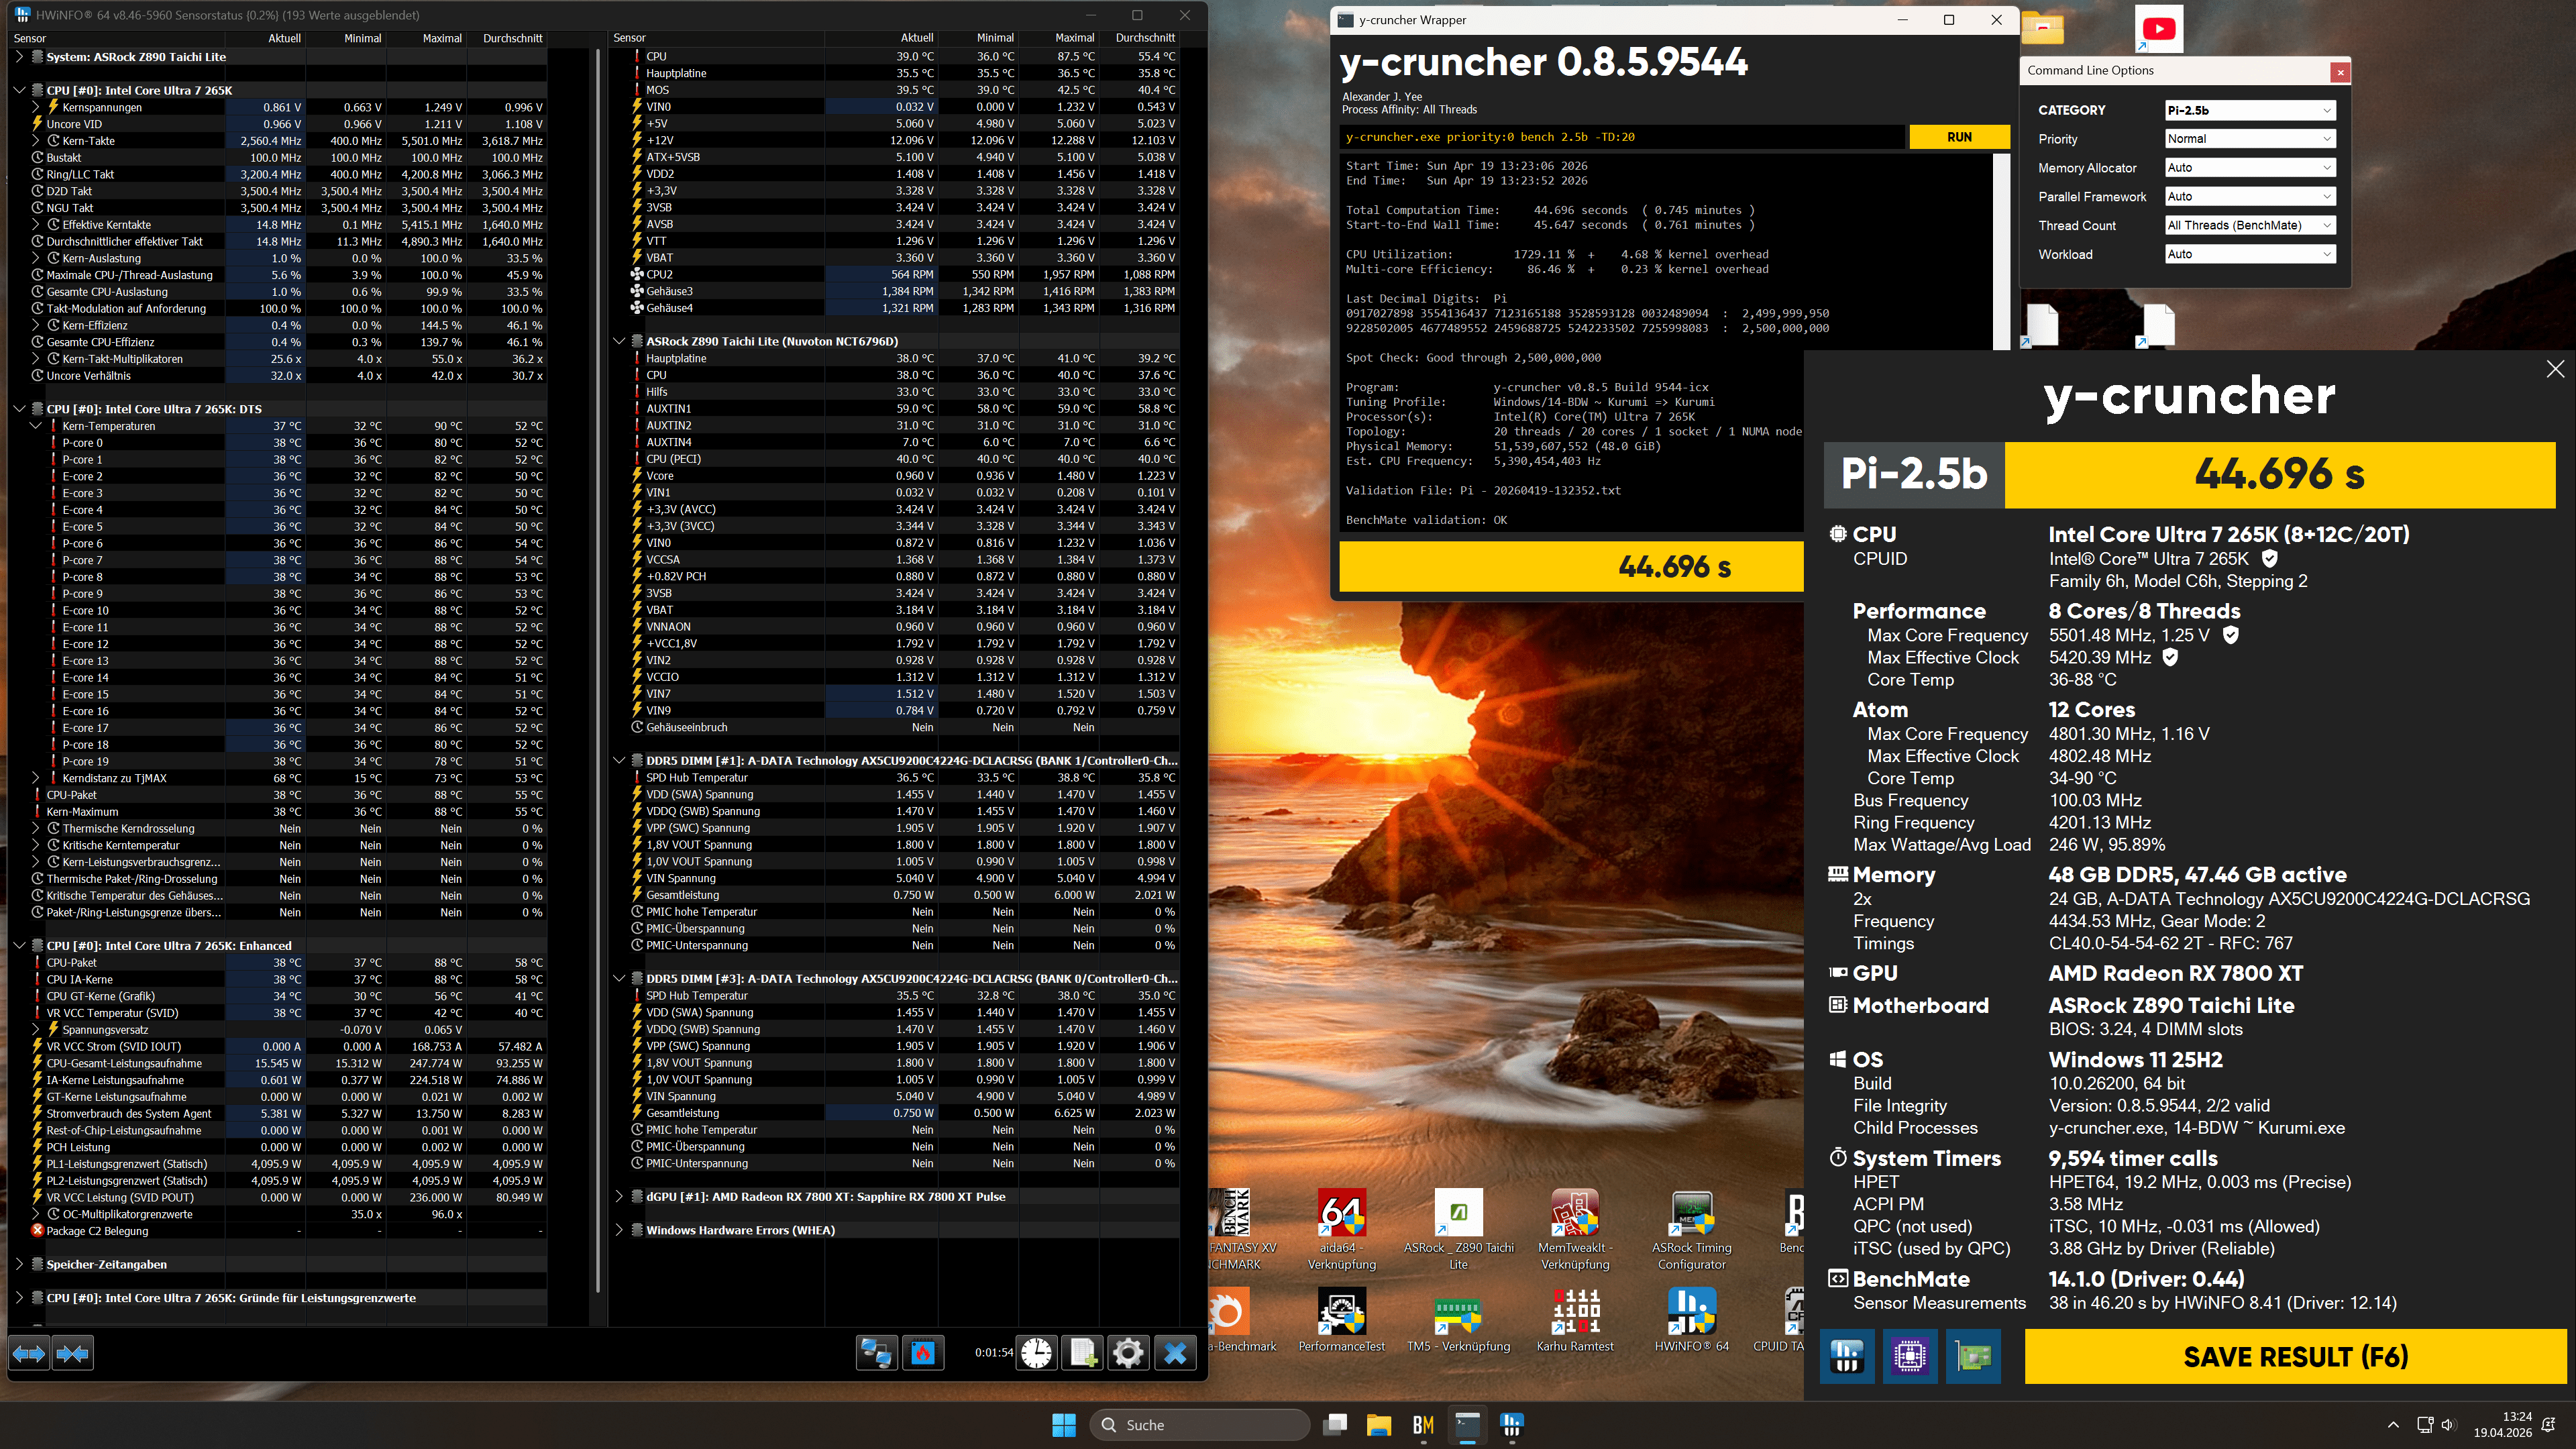Open the BenchMate icon in Windows taskbar
The width and height of the screenshot is (2576, 1449).
pyautogui.click(x=1423, y=1425)
